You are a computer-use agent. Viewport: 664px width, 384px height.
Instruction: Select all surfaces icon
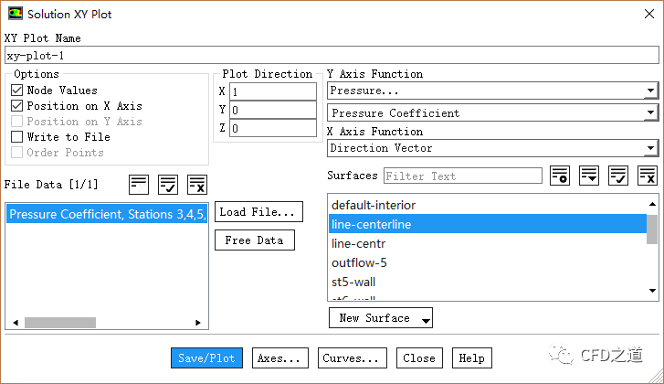click(x=618, y=176)
